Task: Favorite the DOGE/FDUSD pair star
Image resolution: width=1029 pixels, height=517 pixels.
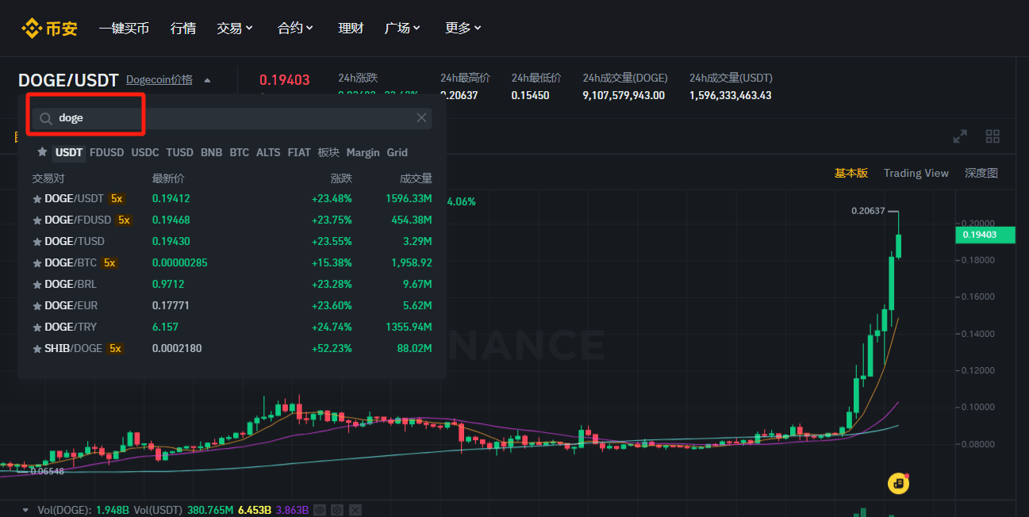Action: (36, 220)
